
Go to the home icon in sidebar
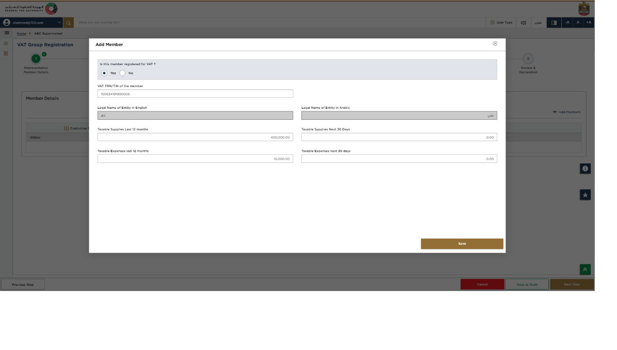tap(6, 43)
